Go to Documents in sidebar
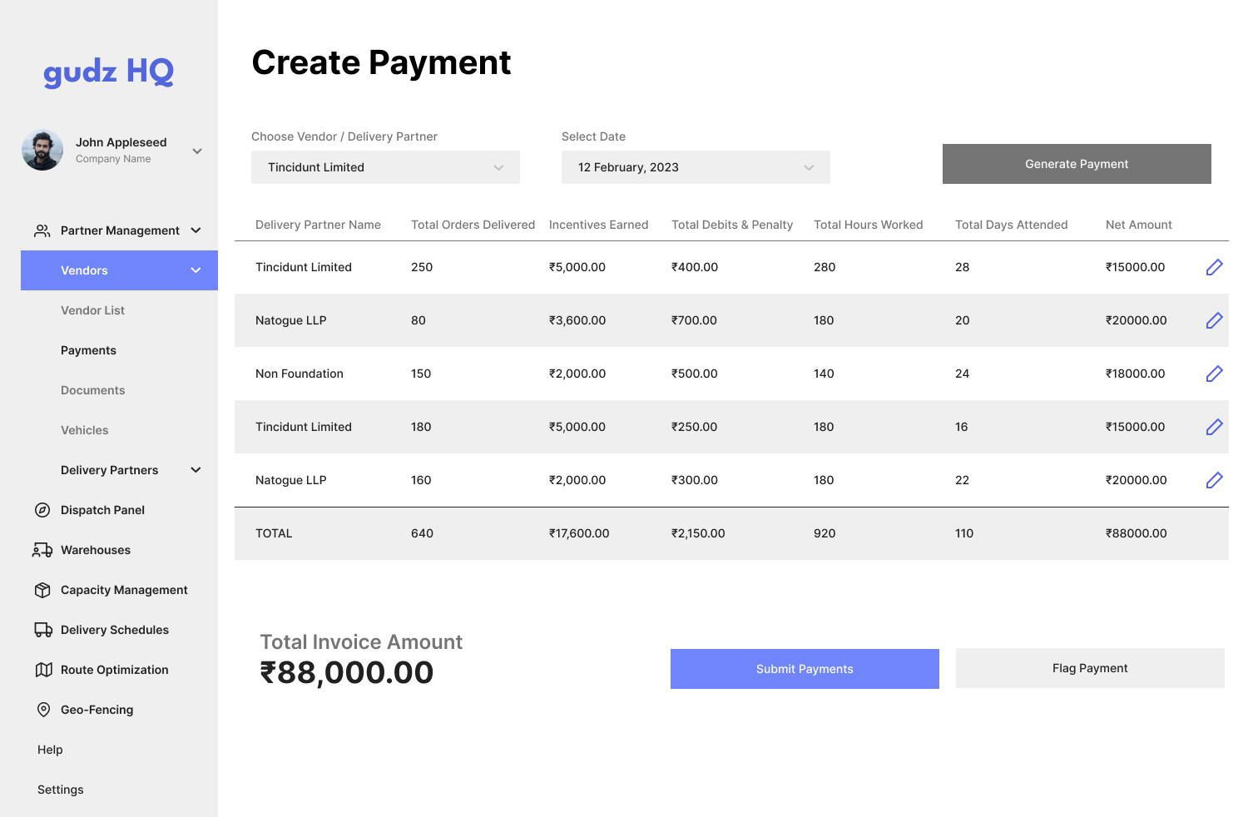Viewport: 1258px width, 817px height. (92, 390)
